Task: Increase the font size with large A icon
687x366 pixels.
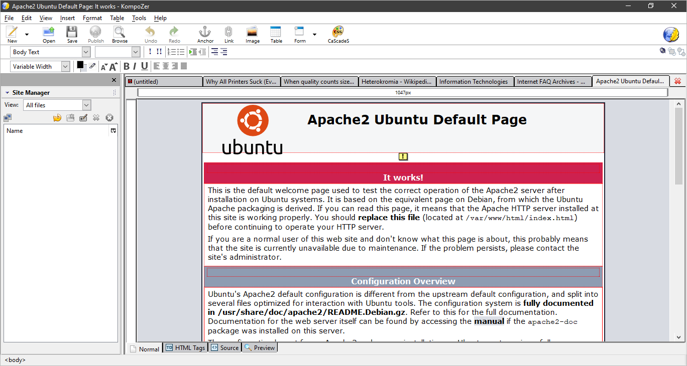Action: (113, 66)
